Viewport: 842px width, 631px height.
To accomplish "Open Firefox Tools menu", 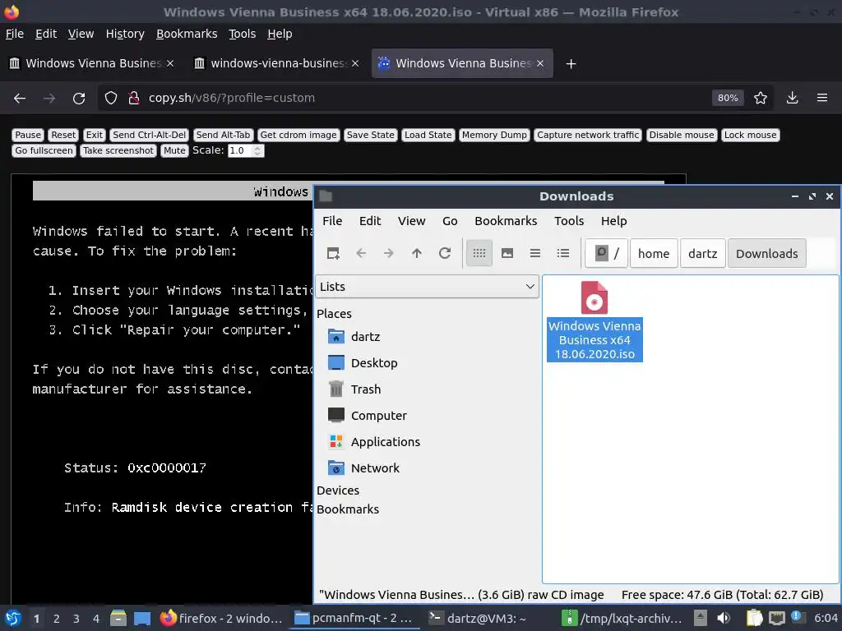I will [x=243, y=34].
